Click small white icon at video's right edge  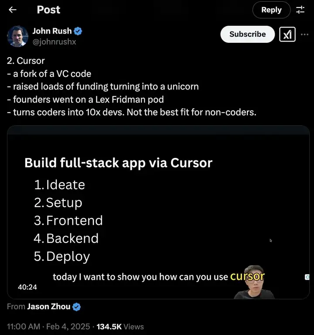[307, 277]
